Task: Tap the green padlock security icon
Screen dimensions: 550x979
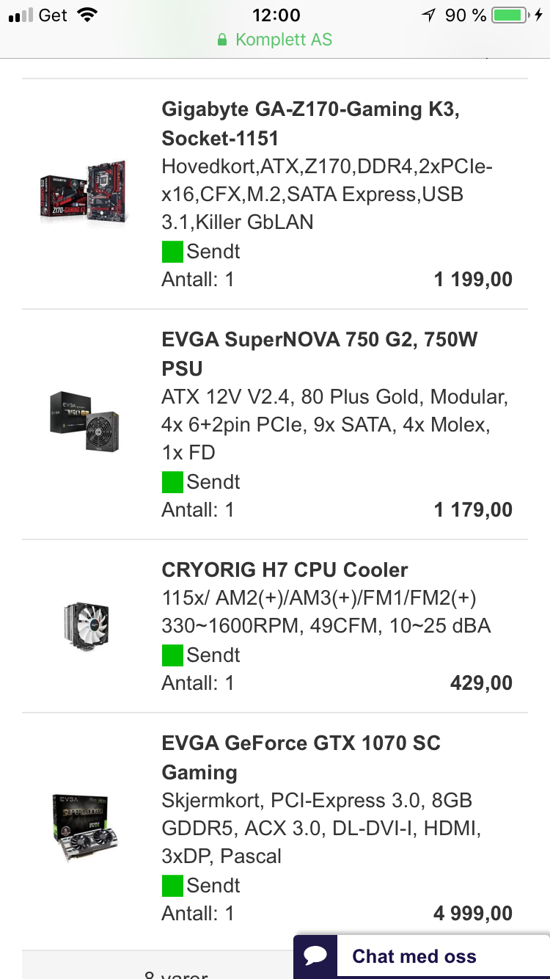Action: (x=222, y=40)
